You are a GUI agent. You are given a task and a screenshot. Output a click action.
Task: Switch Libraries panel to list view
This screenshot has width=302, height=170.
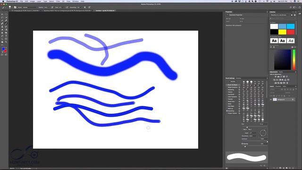(x=294, y=15)
